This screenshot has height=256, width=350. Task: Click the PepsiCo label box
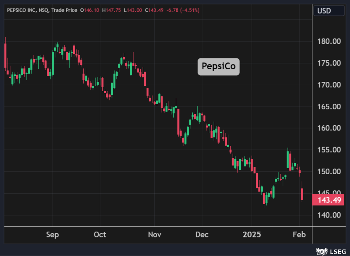click(x=219, y=66)
